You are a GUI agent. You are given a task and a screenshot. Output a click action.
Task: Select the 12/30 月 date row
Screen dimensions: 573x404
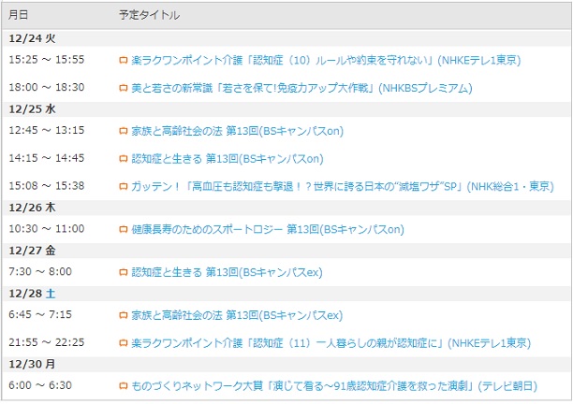pyautogui.click(x=286, y=364)
